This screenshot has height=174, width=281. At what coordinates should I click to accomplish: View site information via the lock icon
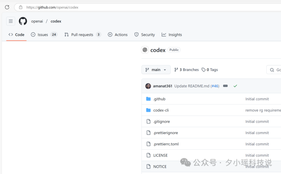[20, 7]
